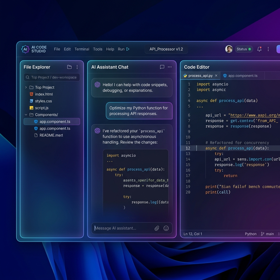This screenshot has width=280, height=280.
Task: Open the top bar vertical dots menu
Action: [268, 49]
